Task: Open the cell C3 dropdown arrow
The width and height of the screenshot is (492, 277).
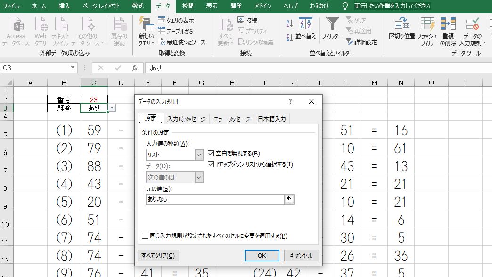Action: click(x=112, y=108)
